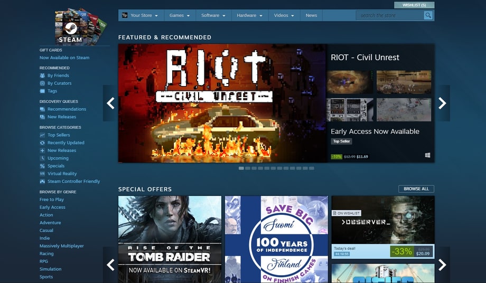This screenshot has height=283, width=486.
Task: Click in the search the store field
Action: click(x=390, y=15)
